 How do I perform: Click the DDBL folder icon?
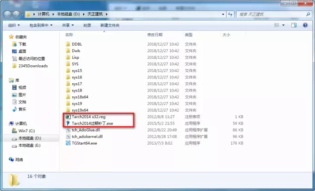point(68,44)
